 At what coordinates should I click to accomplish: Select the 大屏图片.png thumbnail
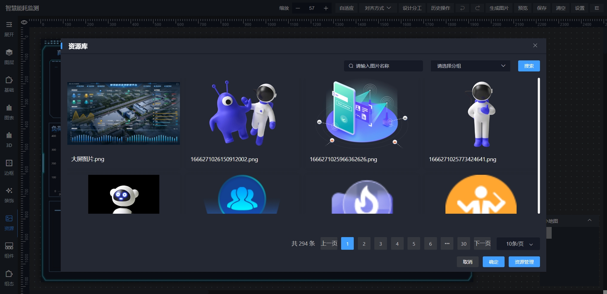coord(124,113)
